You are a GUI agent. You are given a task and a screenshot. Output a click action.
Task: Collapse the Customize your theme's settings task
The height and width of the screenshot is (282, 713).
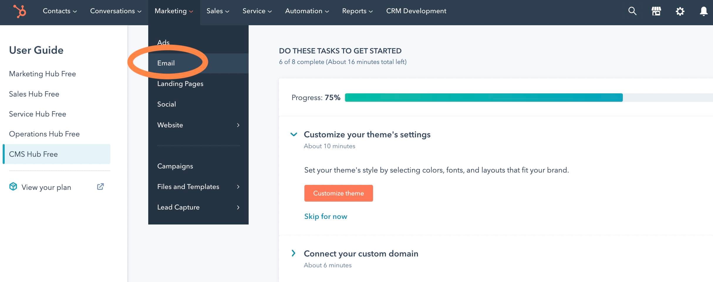tap(293, 135)
